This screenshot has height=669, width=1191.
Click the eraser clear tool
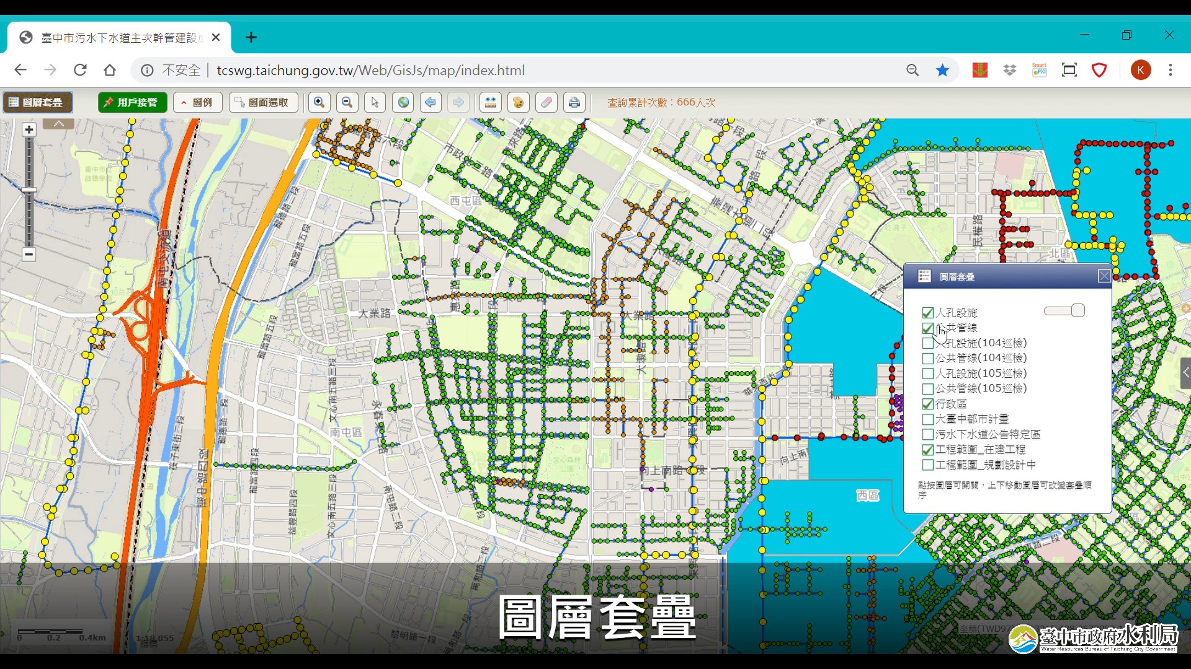pyautogui.click(x=546, y=102)
